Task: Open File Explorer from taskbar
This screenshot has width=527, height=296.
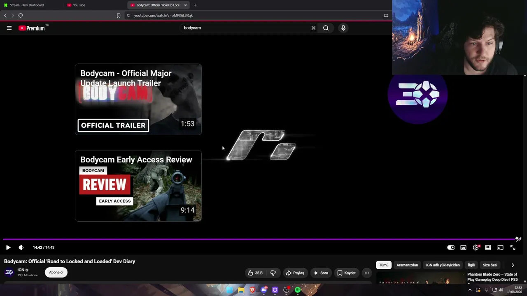Action: 241,290
